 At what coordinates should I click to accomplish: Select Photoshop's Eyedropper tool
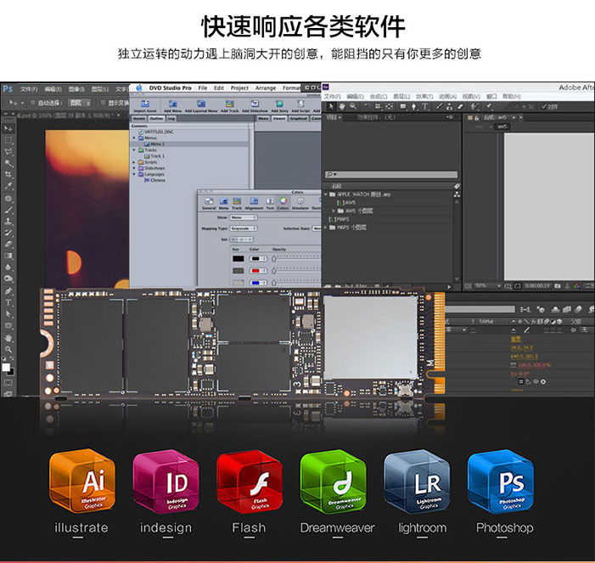pos(8,186)
